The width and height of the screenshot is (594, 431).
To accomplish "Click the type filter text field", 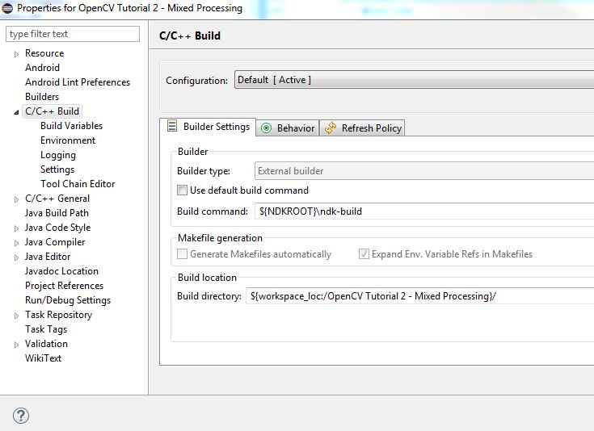I will [x=73, y=34].
